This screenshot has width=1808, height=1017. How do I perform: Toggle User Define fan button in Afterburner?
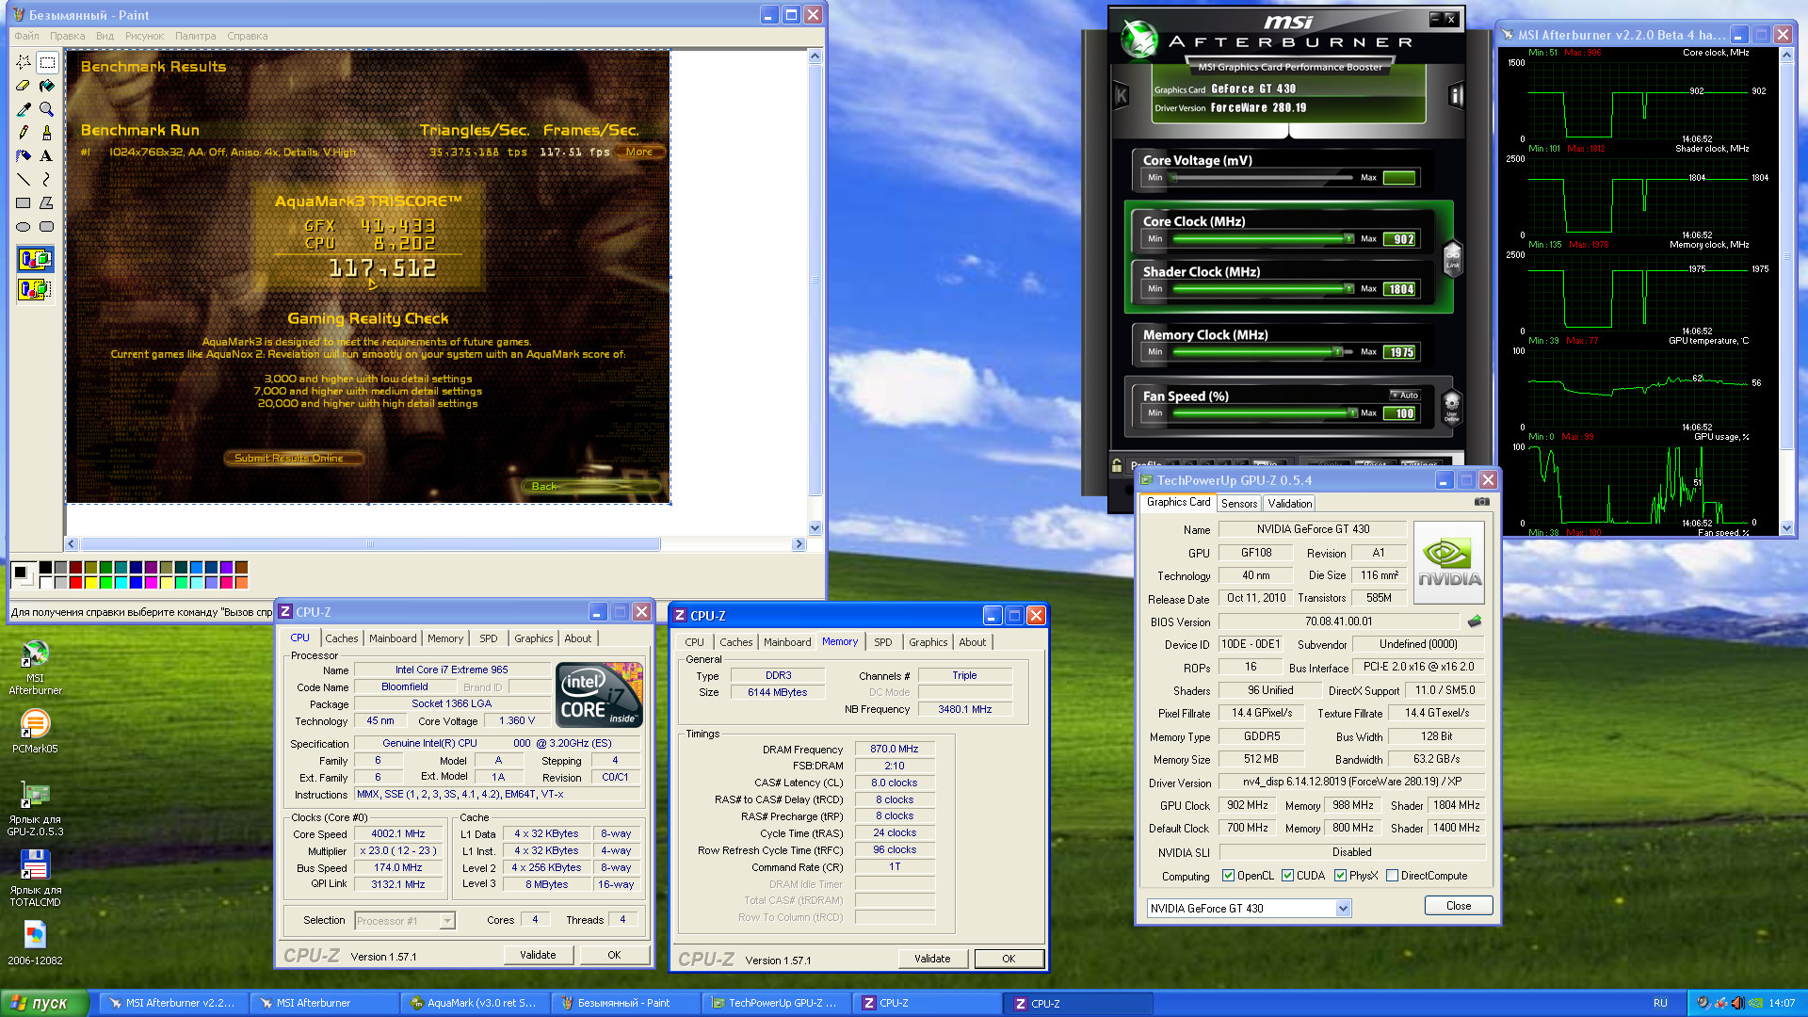pyautogui.click(x=1452, y=408)
